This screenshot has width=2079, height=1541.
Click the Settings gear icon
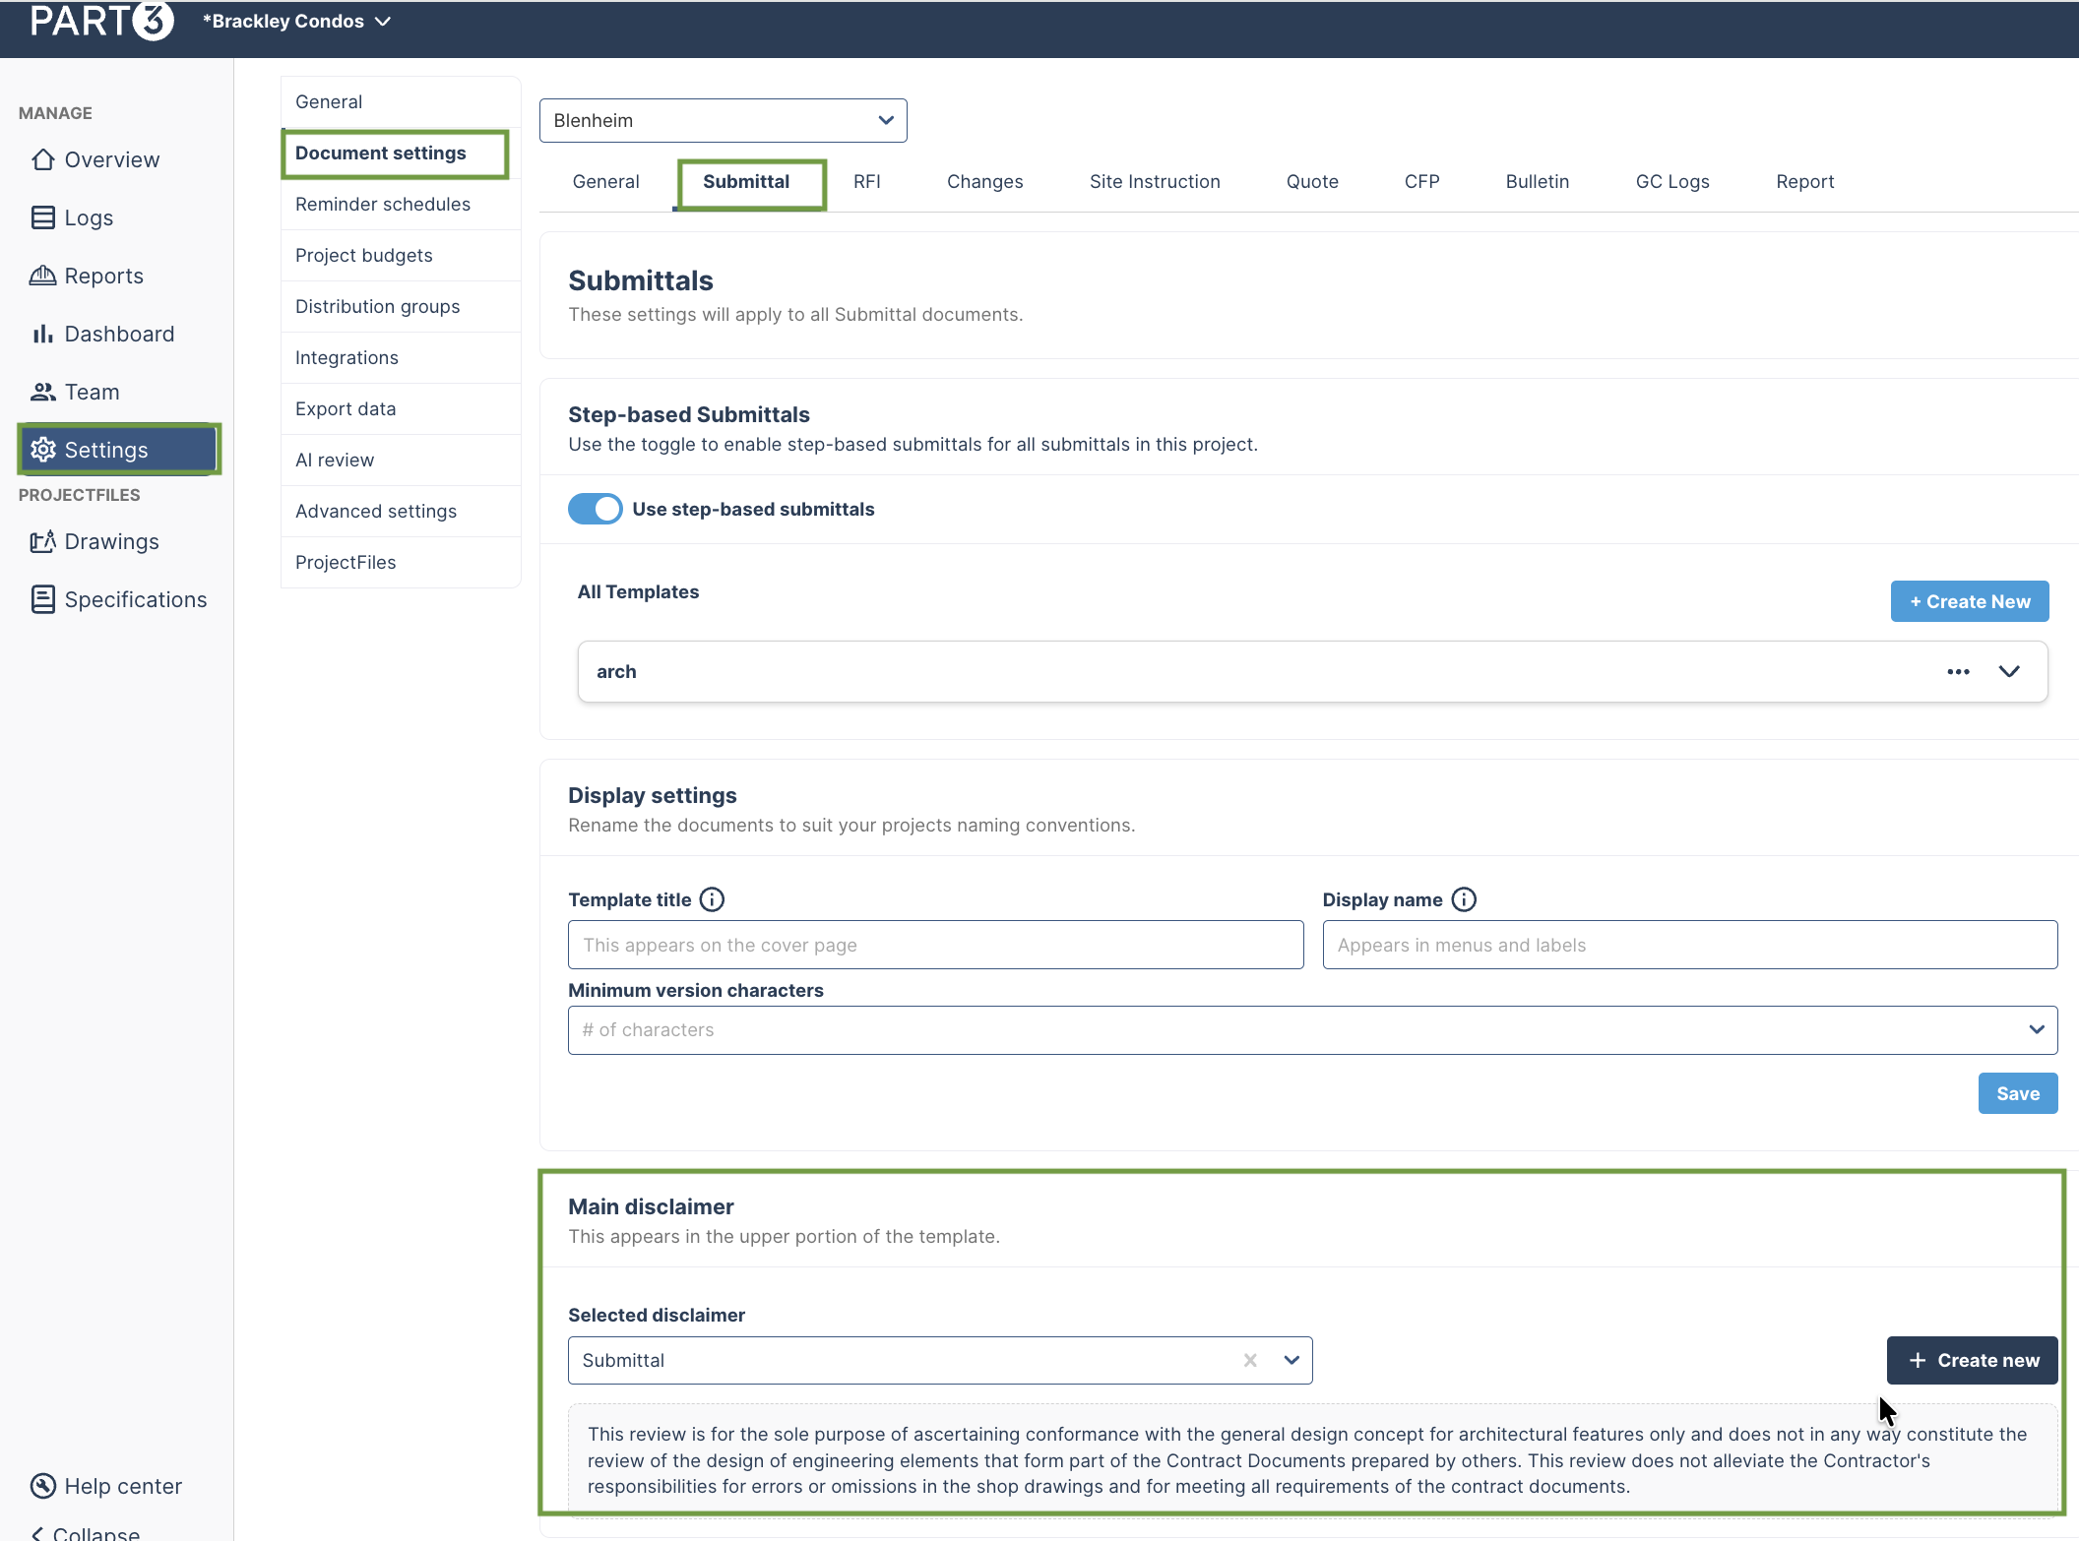[42, 450]
